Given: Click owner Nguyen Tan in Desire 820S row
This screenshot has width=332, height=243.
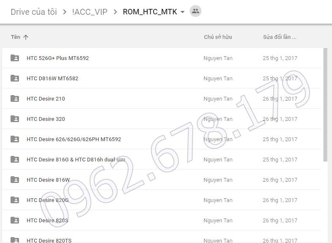Looking at the screenshot, I should [218, 221].
